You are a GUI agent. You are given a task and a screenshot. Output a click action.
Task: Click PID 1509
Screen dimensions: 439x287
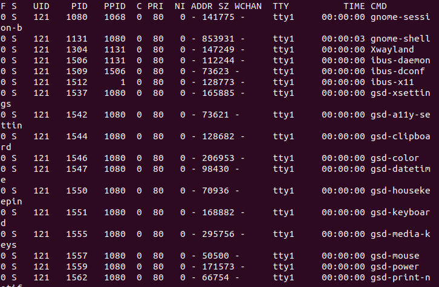[77, 71]
